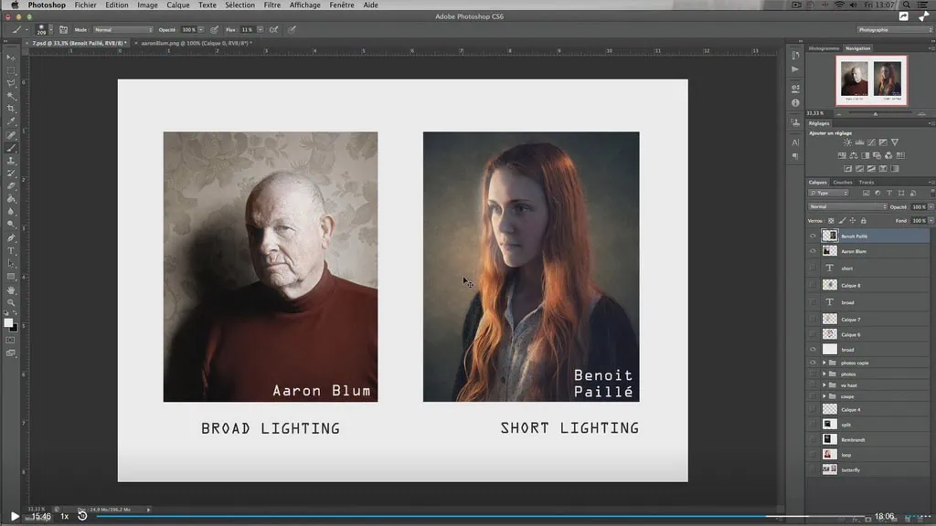
Task: Show the hidden Calque 8 layer
Action: point(813,285)
